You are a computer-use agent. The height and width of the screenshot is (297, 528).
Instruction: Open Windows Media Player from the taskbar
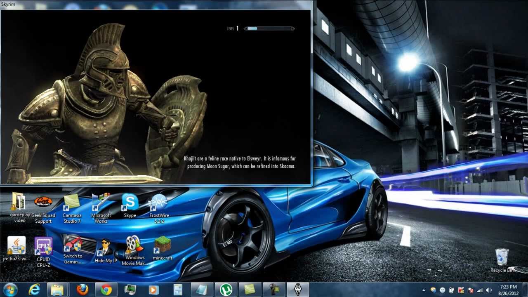pyautogui.click(x=154, y=290)
